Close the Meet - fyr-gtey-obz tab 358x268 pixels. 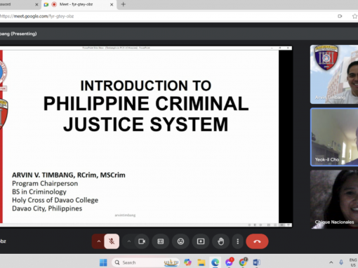[x=112, y=4]
